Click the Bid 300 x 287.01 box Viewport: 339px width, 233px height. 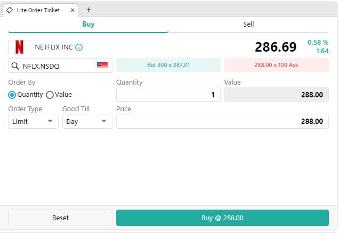pos(168,65)
